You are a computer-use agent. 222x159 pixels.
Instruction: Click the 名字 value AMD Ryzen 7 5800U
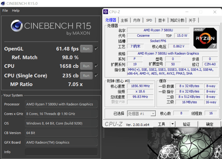click(158, 30)
